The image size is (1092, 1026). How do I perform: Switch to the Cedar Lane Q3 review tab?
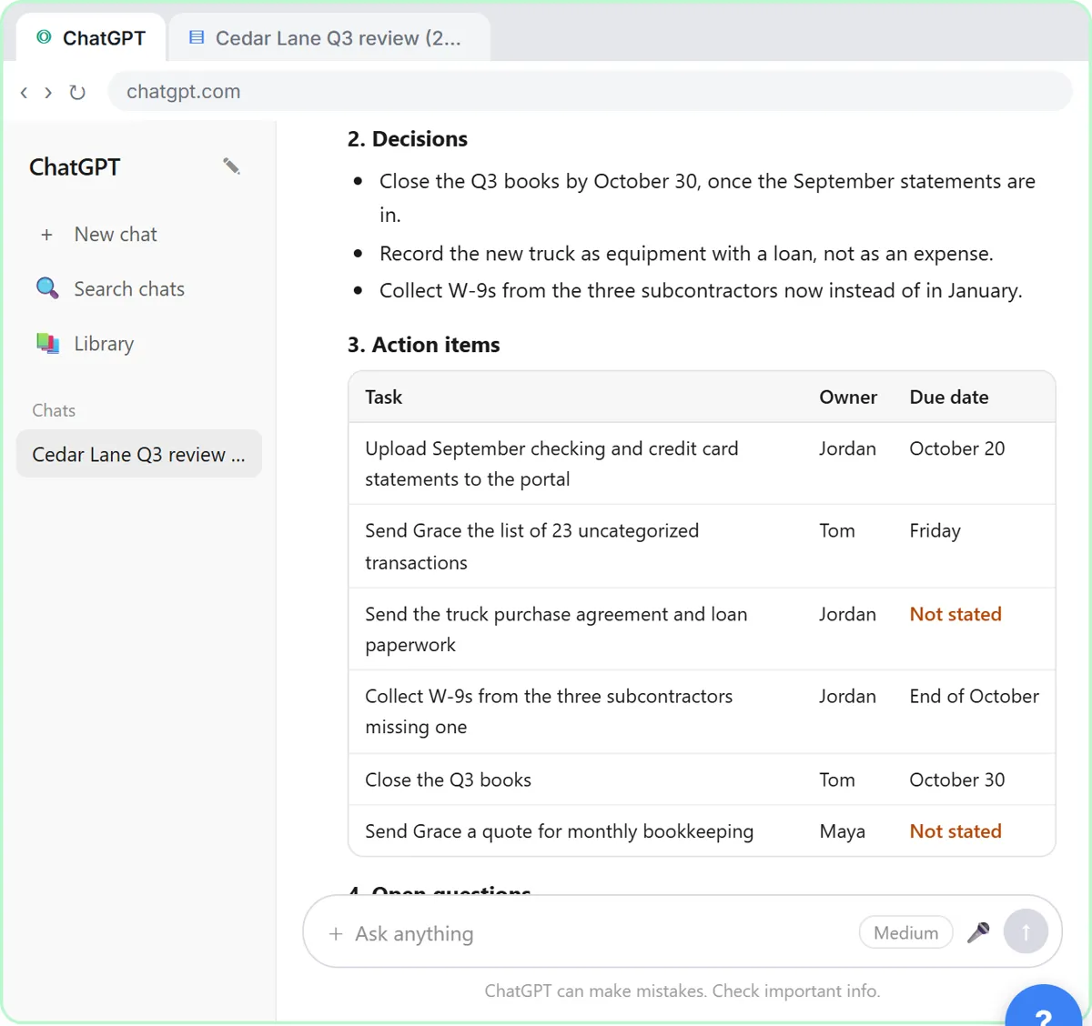329,37
